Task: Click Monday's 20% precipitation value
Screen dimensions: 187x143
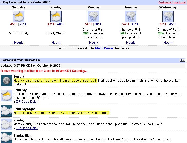Action: 86,33
